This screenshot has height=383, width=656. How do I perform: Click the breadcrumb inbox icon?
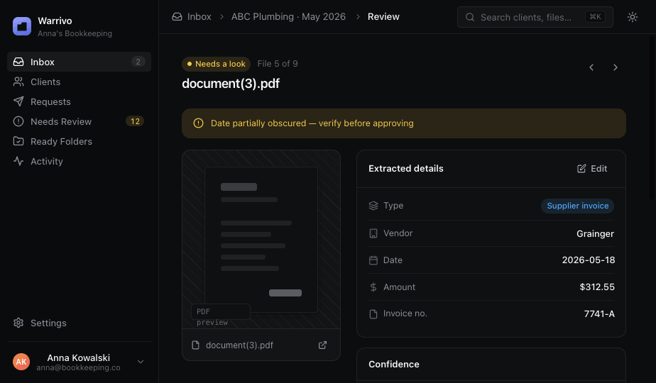(177, 17)
